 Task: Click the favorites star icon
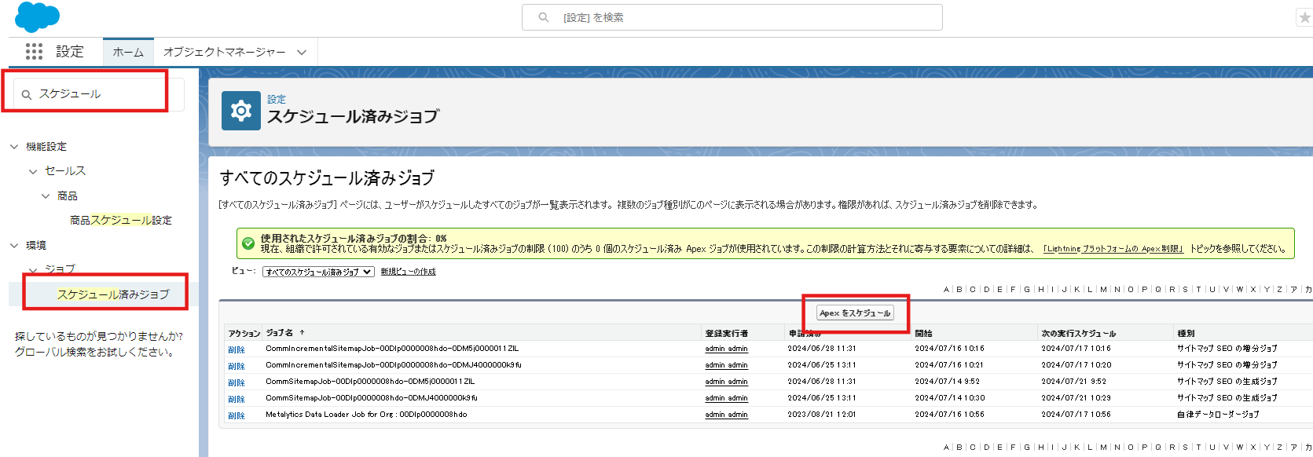click(x=1304, y=17)
